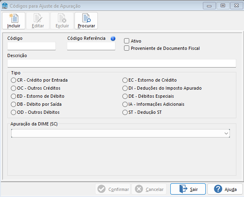Click the Incluir toolbar icon
The width and height of the screenshot is (244, 197).
click(x=14, y=18)
